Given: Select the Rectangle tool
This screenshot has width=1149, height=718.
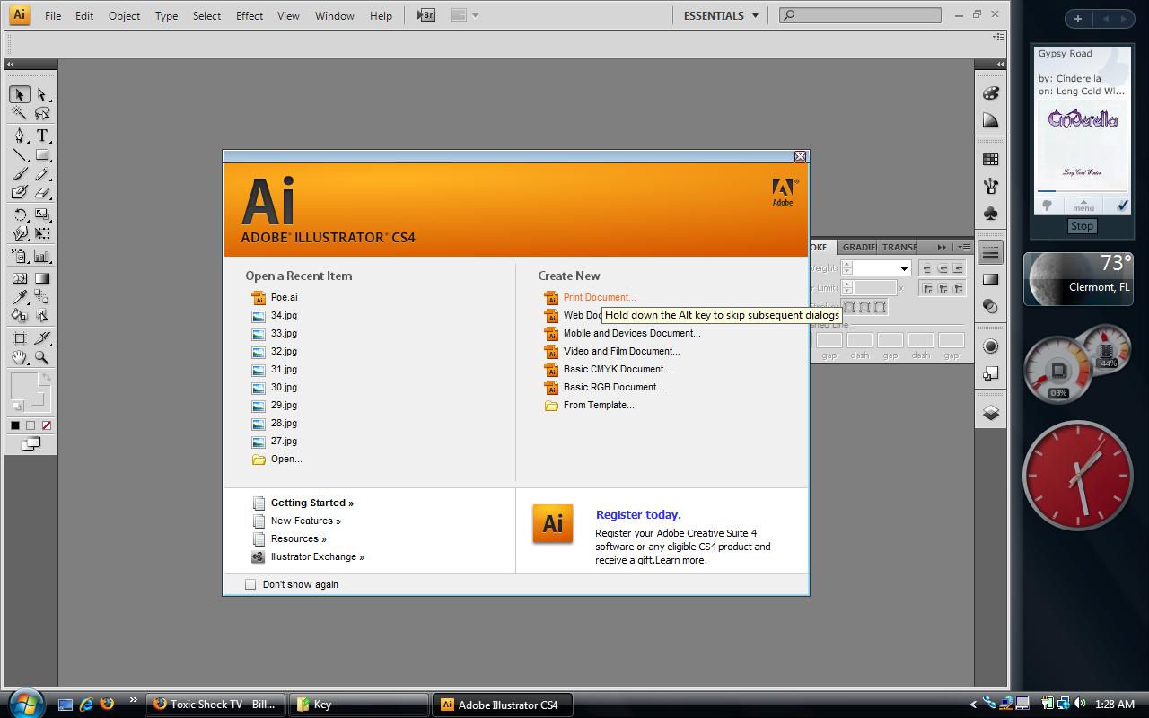Looking at the screenshot, I should (42, 154).
